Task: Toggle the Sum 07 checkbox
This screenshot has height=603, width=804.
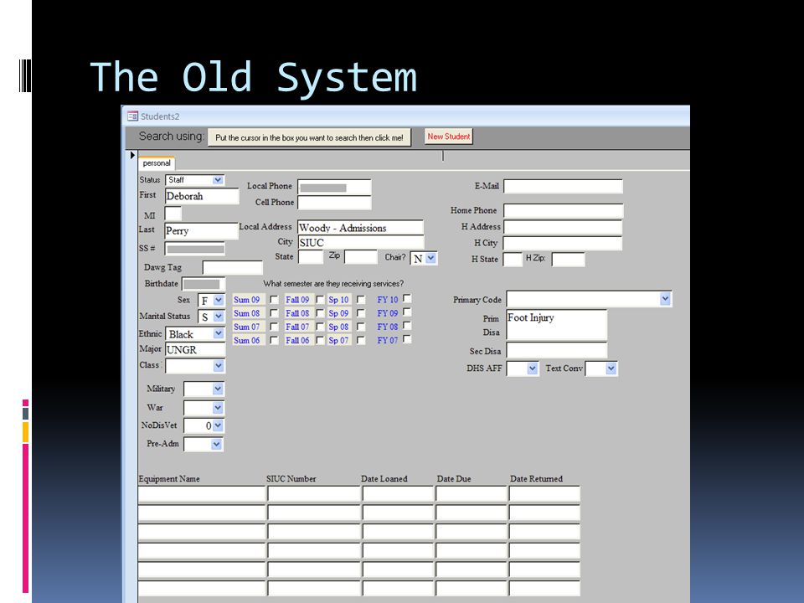Action: pyautogui.click(x=275, y=327)
